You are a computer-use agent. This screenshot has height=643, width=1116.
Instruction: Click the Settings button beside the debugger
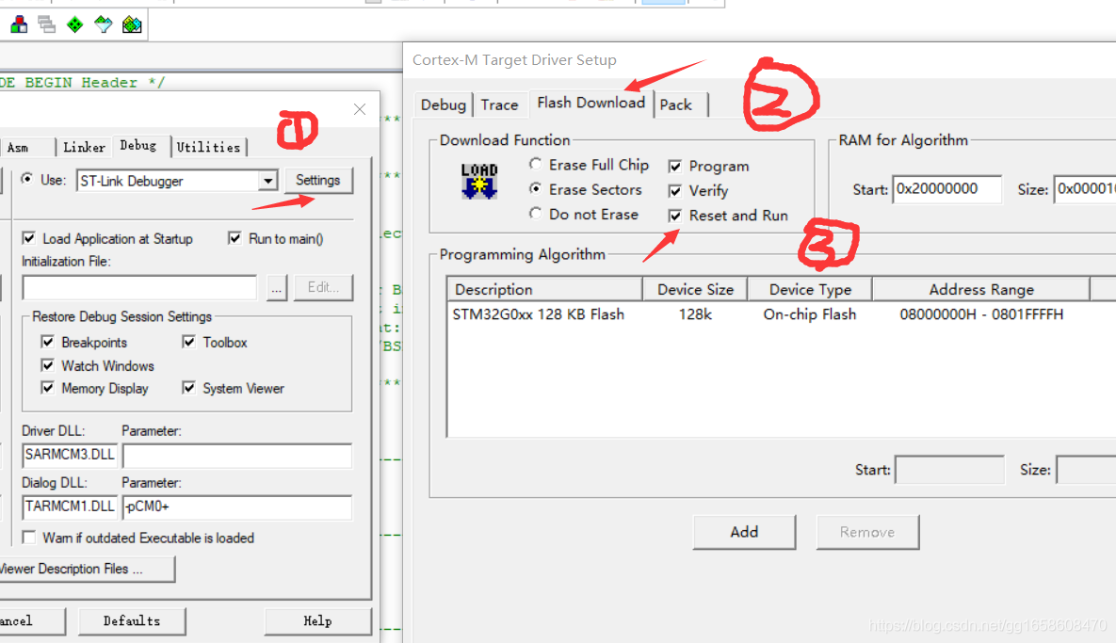click(x=317, y=181)
